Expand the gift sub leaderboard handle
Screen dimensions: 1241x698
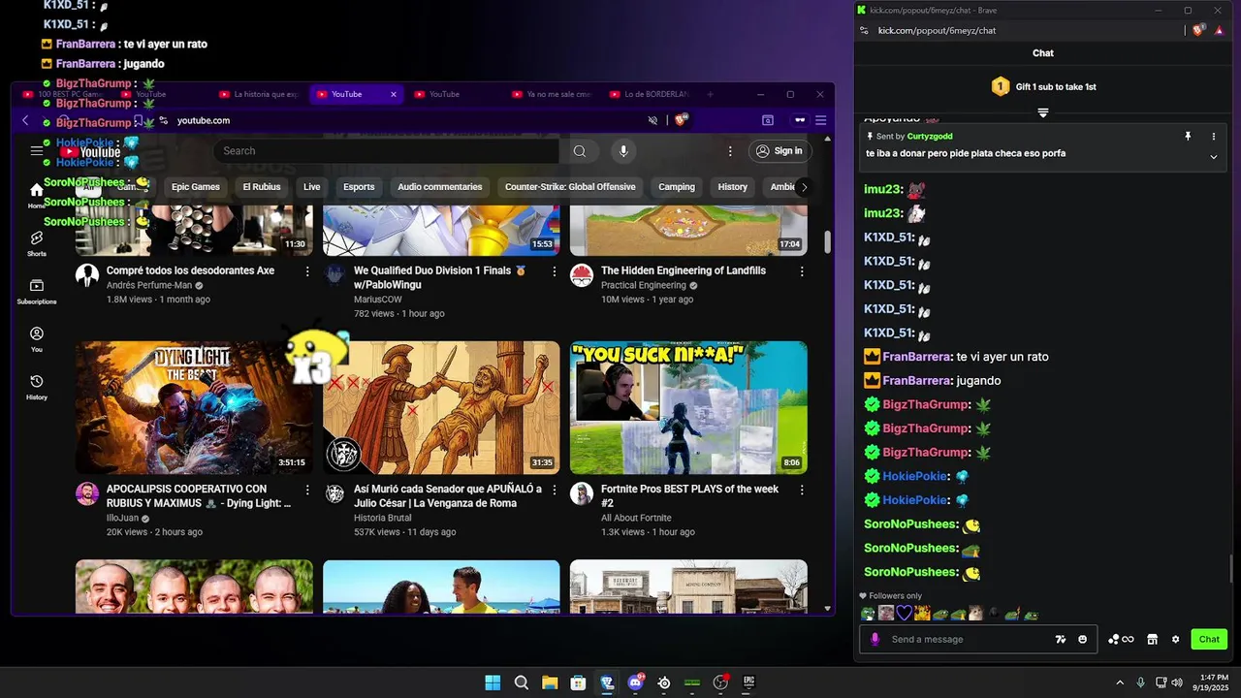(1043, 112)
